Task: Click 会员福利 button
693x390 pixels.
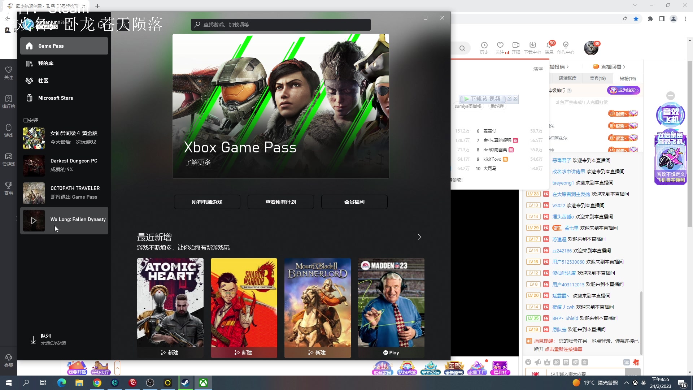Action: click(354, 202)
